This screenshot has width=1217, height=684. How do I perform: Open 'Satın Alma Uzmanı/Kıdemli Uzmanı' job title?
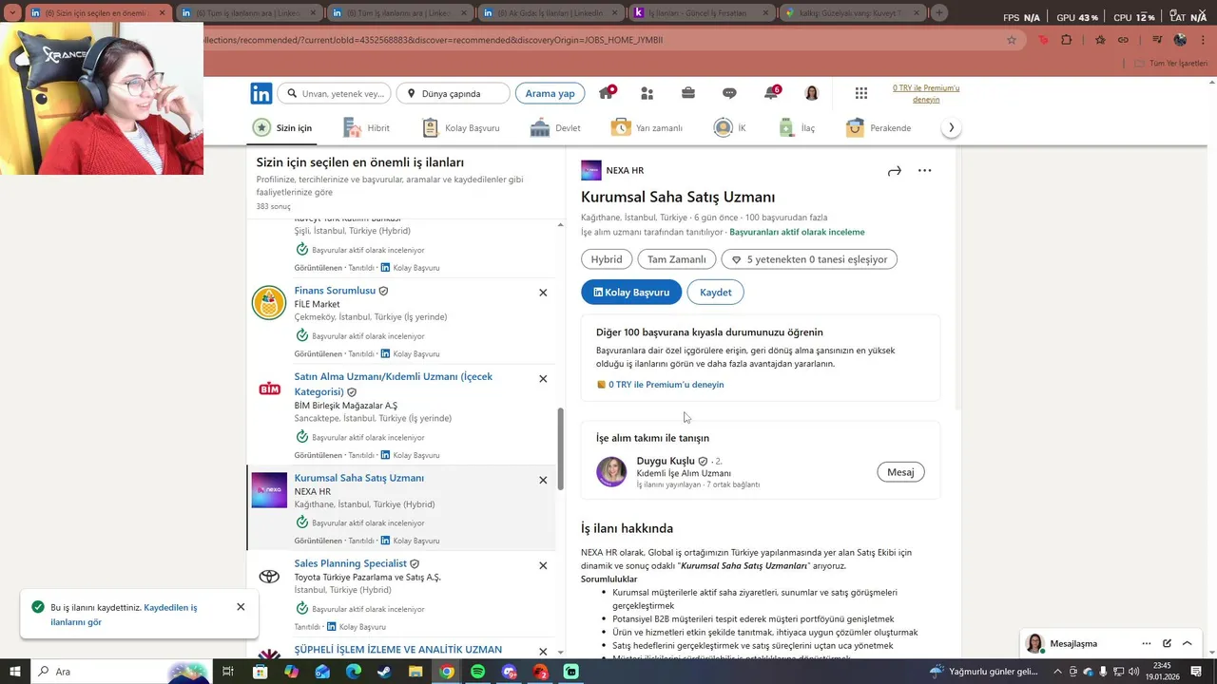point(393,384)
